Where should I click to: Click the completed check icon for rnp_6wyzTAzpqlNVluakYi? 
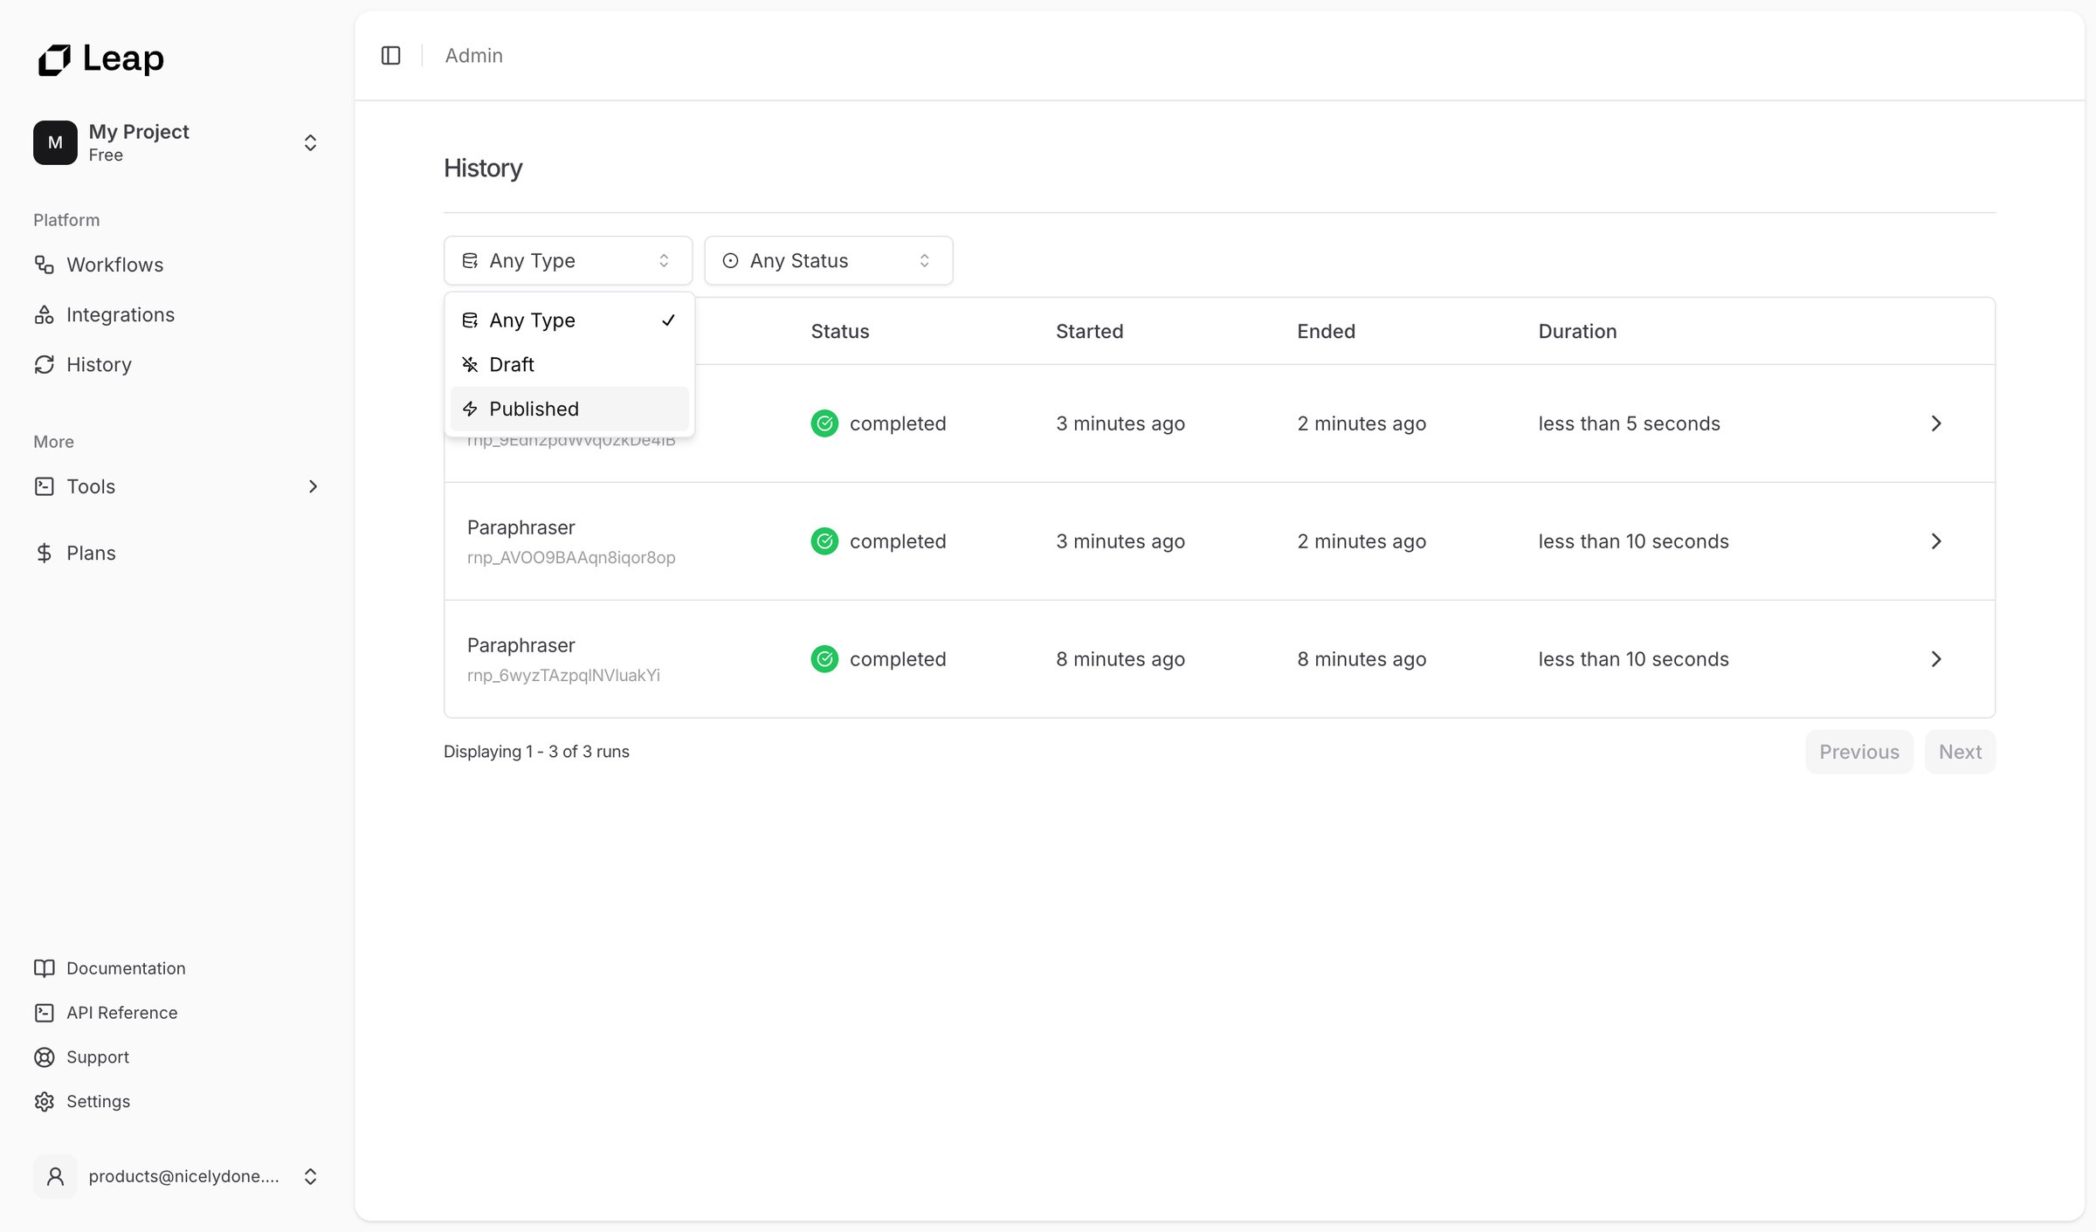coord(824,659)
